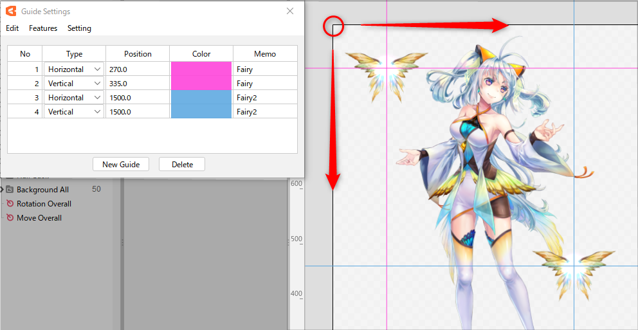Pick the blue color swatch of guide 3
Viewport: 638px width, 330px height.
click(201, 98)
